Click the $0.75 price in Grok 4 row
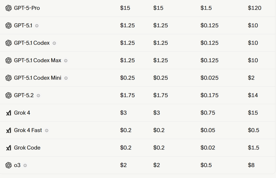The width and height of the screenshot is (276, 178). [x=208, y=113]
